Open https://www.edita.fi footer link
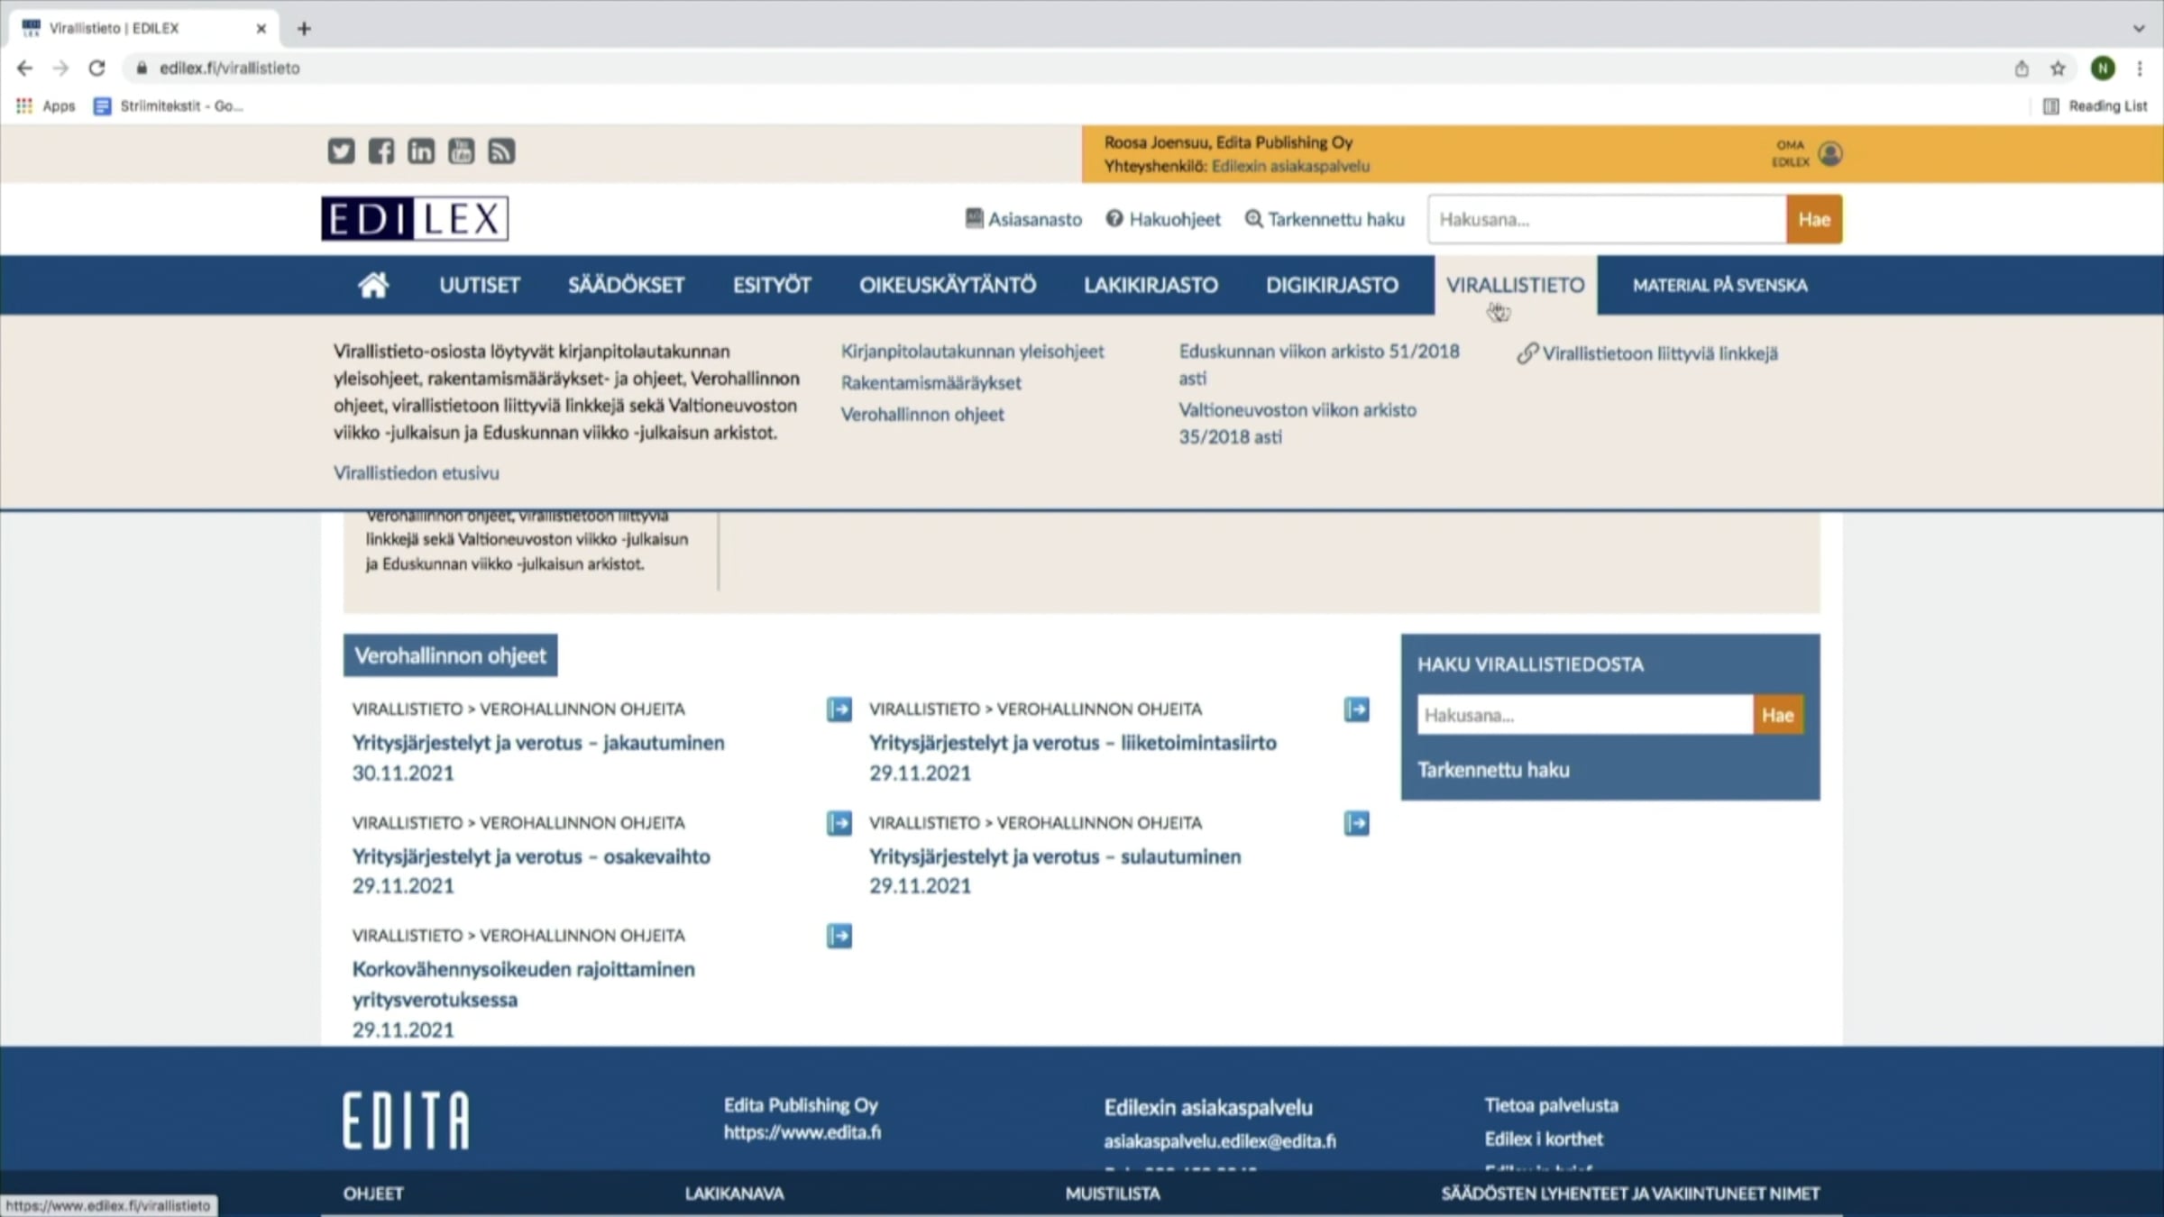Image resolution: width=2164 pixels, height=1217 pixels. click(802, 1132)
